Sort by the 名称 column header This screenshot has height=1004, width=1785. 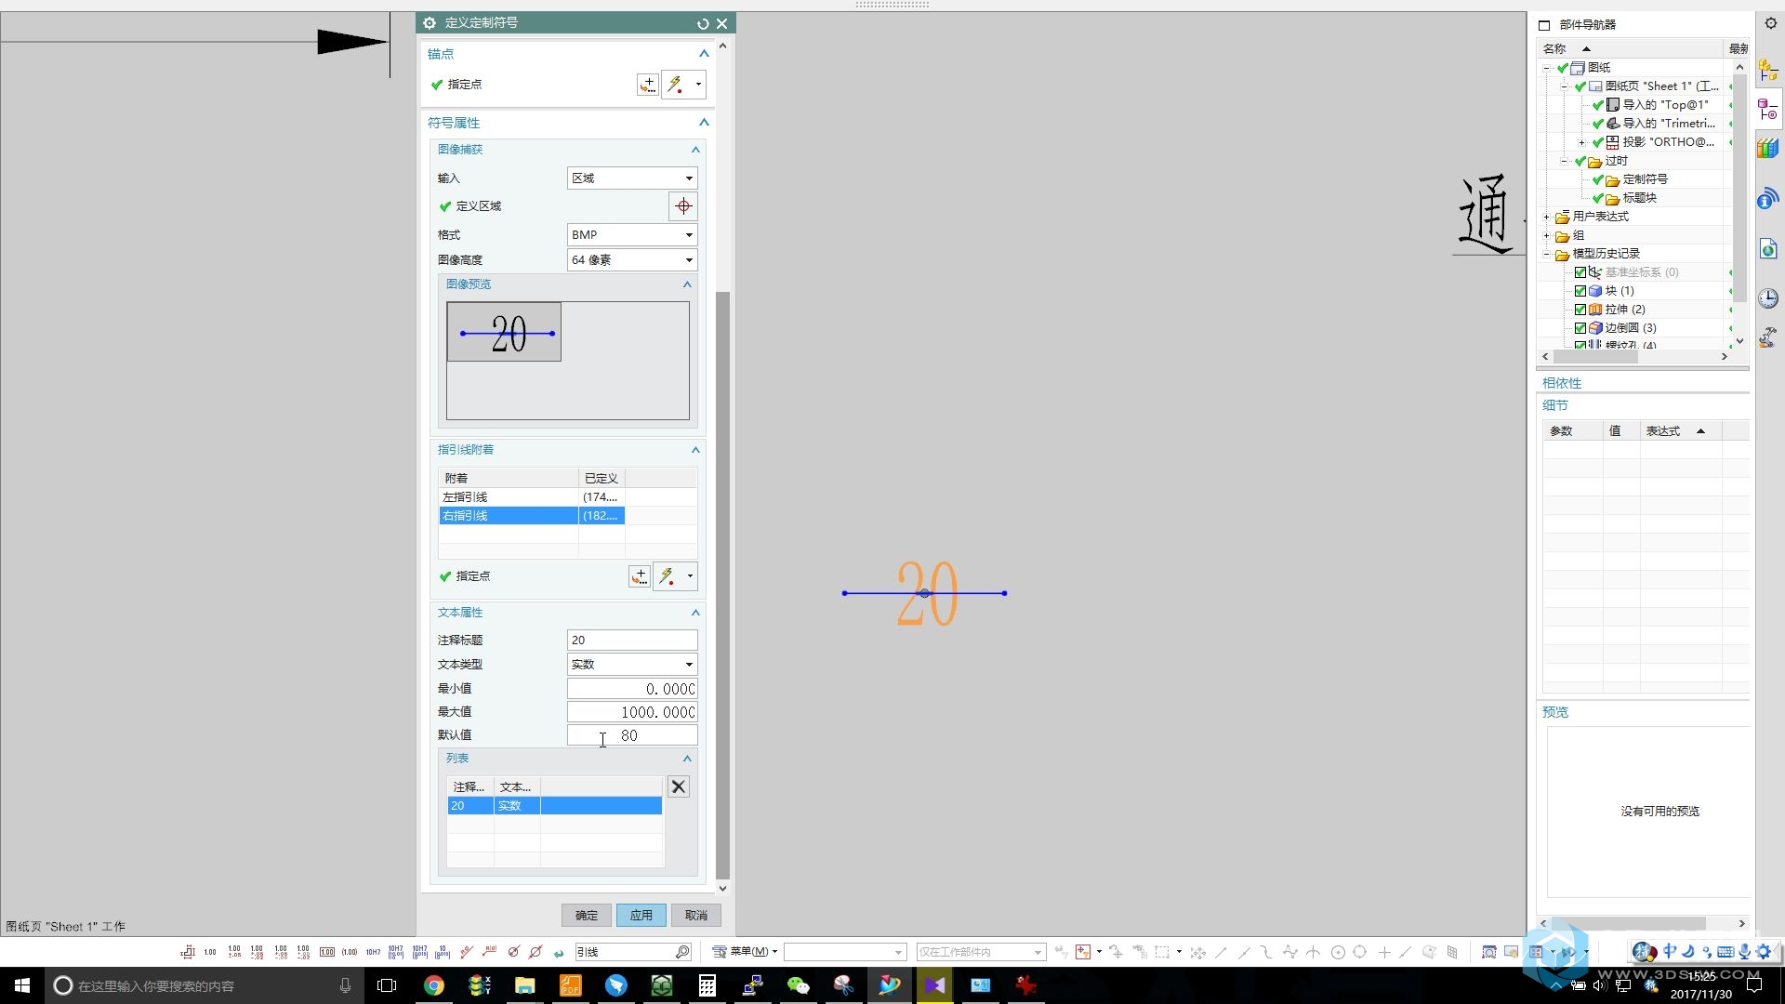pyautogui.click(x=1632, y=48)
